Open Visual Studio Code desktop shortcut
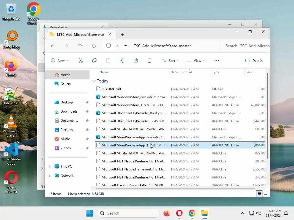This screenshot has width=294, height=220. 11,154
